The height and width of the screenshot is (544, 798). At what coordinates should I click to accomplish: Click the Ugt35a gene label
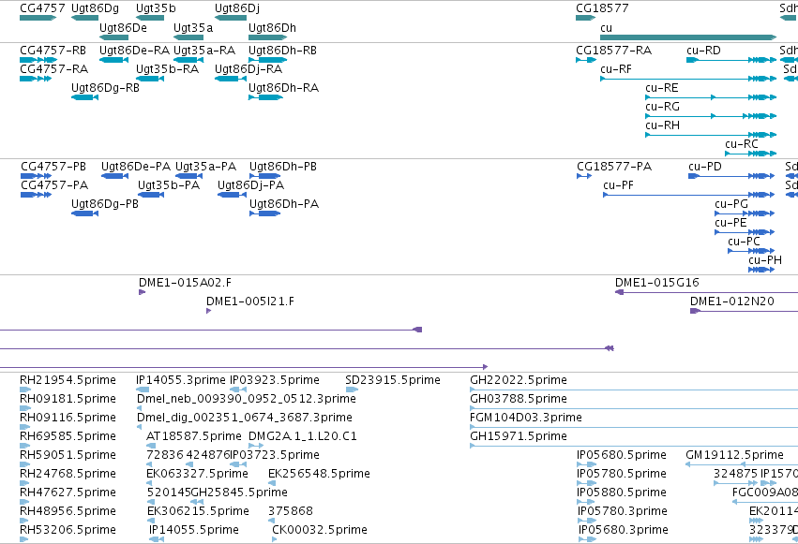(193, 28)
